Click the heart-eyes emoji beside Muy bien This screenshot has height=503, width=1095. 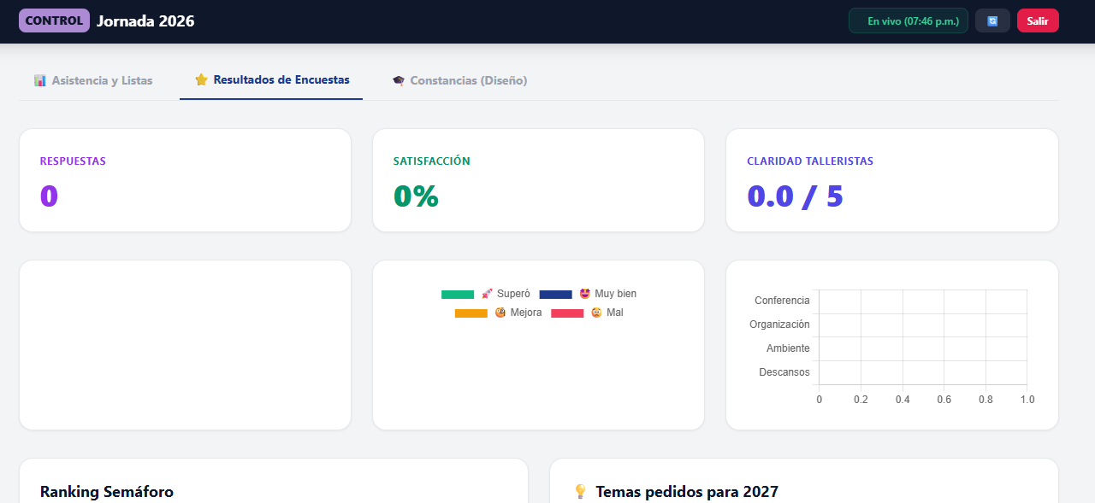tap(585, 294)
